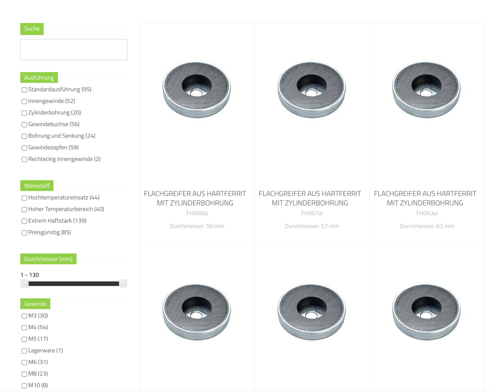This screenshot has height=392, width=490.
Task: Check the Extrem Haftstark filter
Action: (24, 221)
